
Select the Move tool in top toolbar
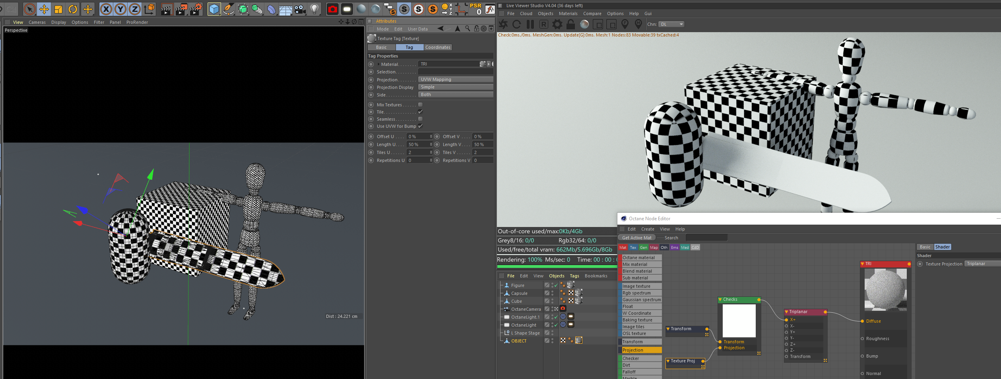click(44, 9)
